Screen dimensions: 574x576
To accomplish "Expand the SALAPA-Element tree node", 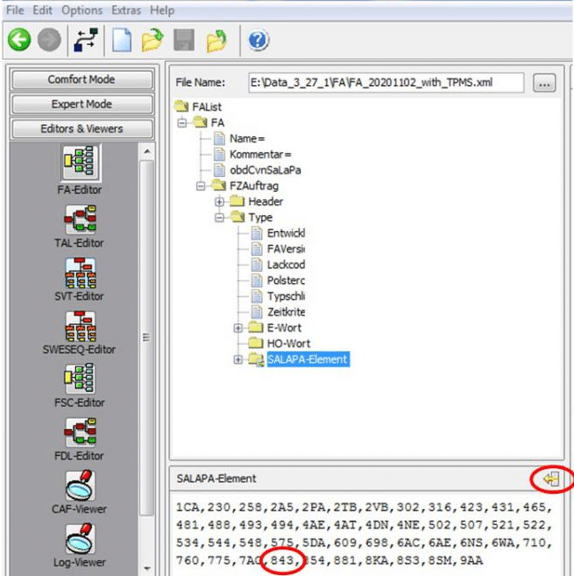I will [238, 359].
